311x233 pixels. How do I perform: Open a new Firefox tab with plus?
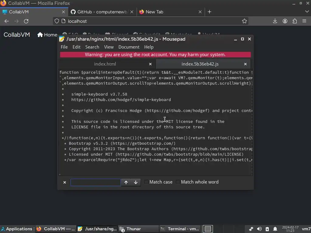[210, 12]
